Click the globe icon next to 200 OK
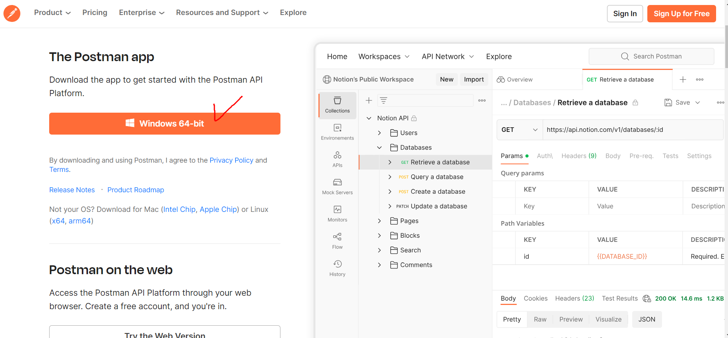728x338 pixels. click(647, 299)
